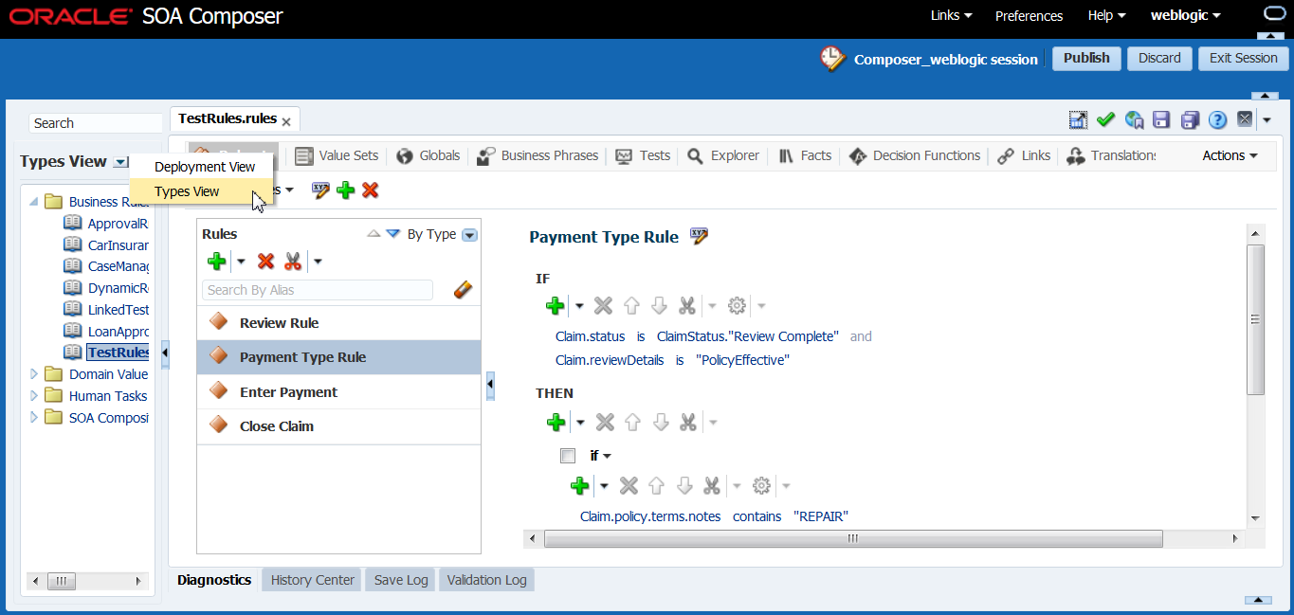Viewport: 1294px width, 615px height.
Task: Click green plus next to ruleset pencil
Action: [346, 190]
